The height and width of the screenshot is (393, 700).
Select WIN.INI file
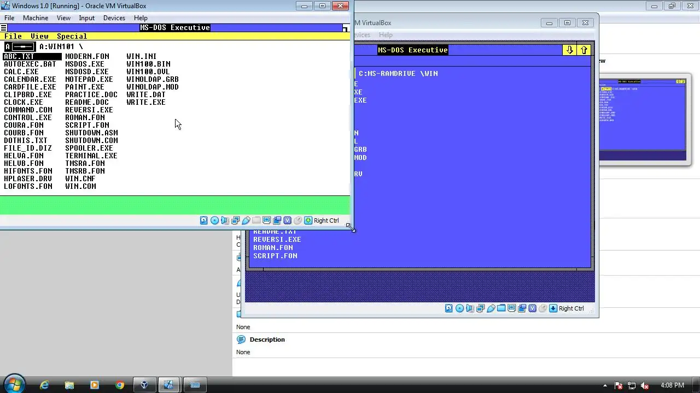pyautogui.click(x=142, y=56)
